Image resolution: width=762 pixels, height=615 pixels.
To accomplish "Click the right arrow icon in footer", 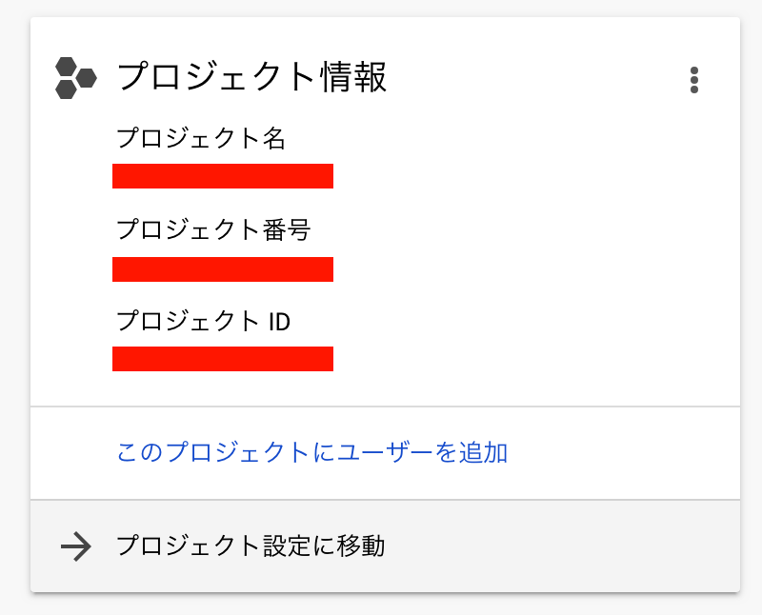I will pyautogui.click(x=75, y=546).
